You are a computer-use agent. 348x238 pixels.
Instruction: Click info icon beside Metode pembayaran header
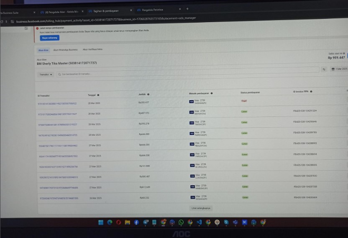(x=212, y=93)
